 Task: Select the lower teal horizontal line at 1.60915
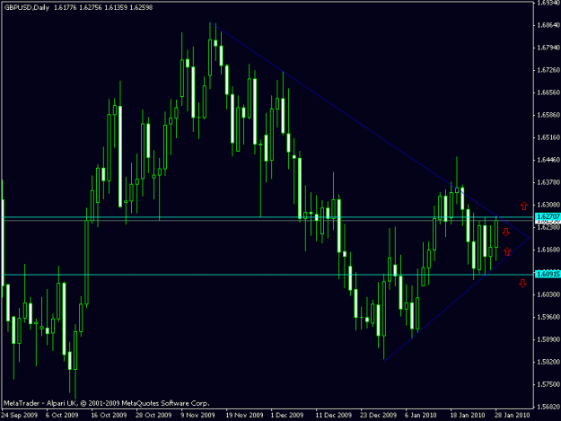tap(267, 275)
